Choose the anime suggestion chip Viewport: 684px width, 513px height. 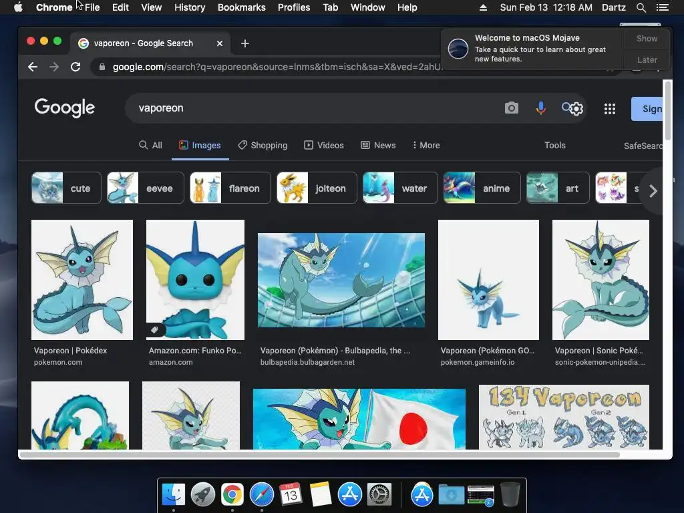pyautogui.click(x=482, y=188)
